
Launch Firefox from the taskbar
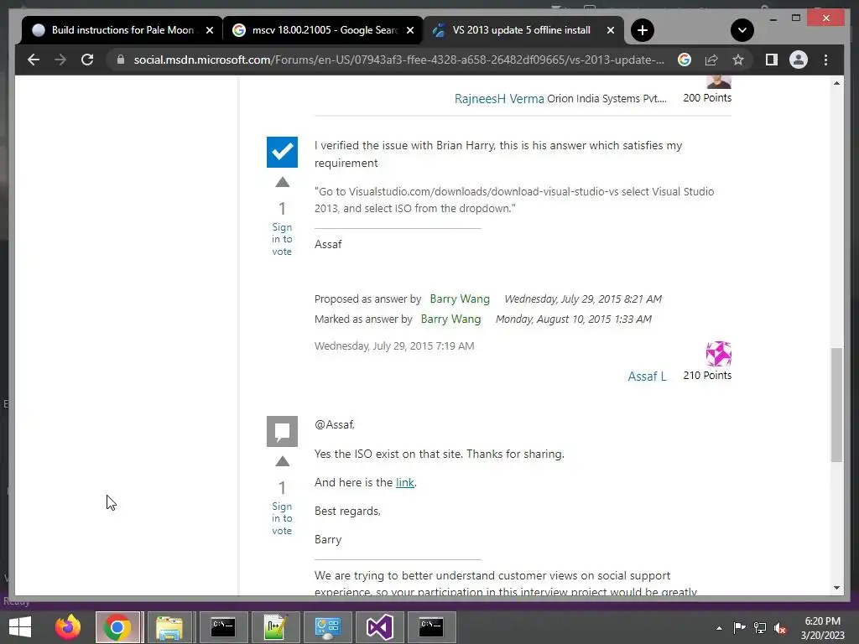68,627
